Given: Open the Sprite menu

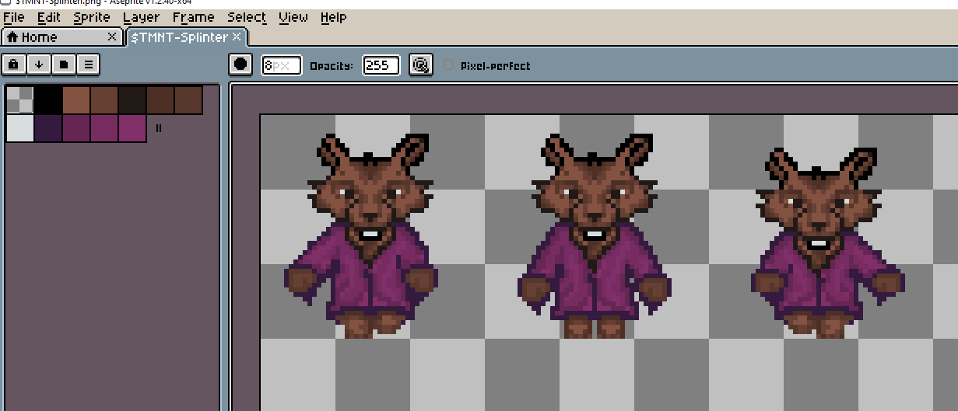Looking at the screenshot, I should tap(92, 17).
